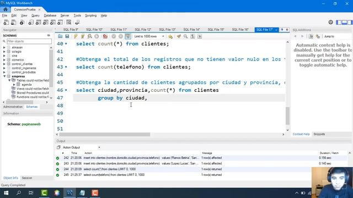The width and height of the screenshot is (353, 198).
Task: Expand the agenda table node
Action: point(14,84)
